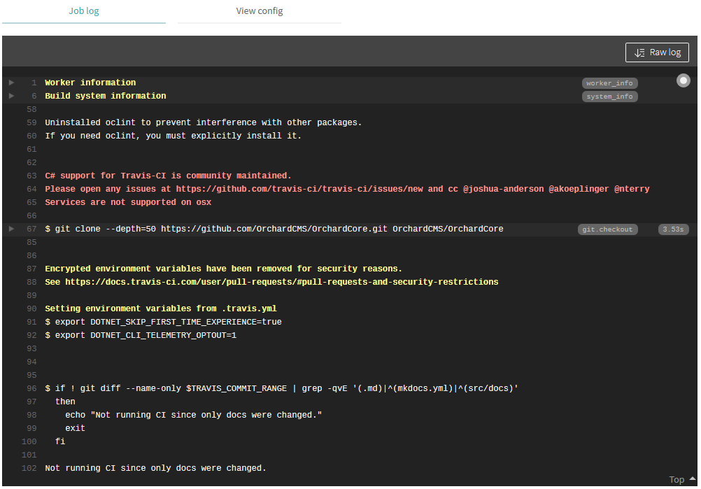The image size is (701, 489).
Task: Open the View config tab
Action: [260, 11]
